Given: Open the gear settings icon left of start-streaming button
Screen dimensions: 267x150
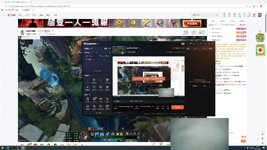Looking at the screenshot, I should [x=168, y=107].
